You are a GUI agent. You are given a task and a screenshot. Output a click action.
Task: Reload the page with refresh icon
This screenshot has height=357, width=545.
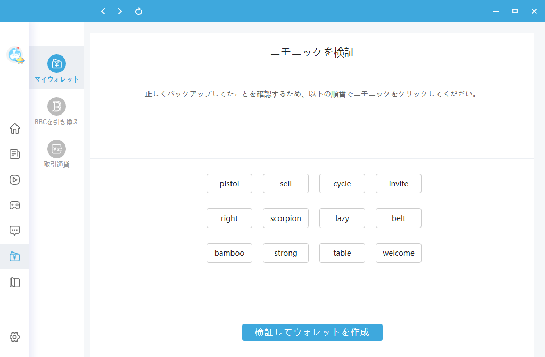pyautogui.click(x=138, y=11)
